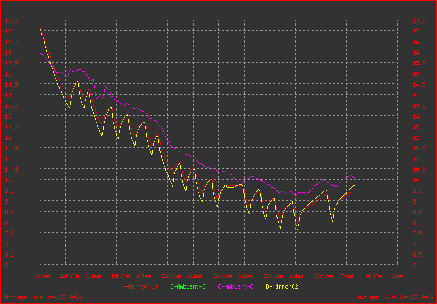Select the 0h30m time axis label
The width and height of the screenshot is (437, 304).
click(374, 276)
